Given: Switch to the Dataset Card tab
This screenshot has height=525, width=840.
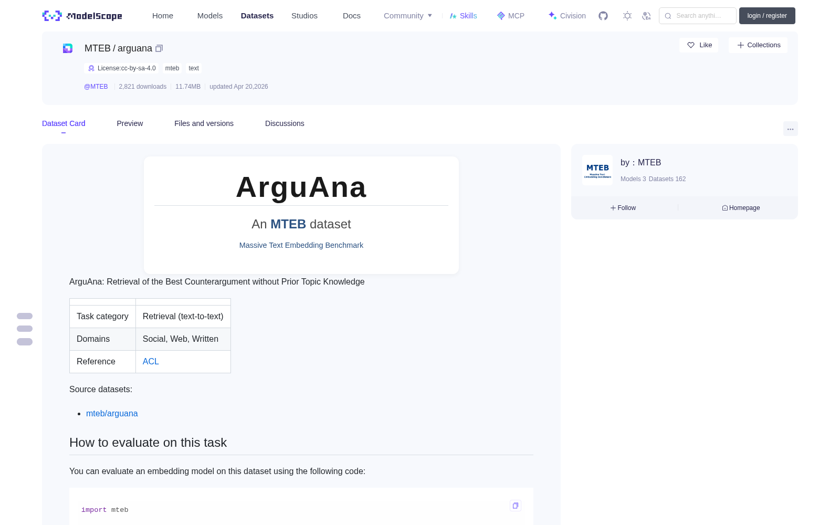Looking at the screenshot, I should pos(64,123).
